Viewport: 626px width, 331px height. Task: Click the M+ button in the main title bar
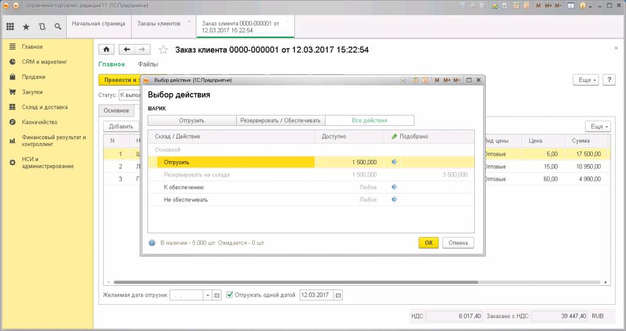click(x=548, y=5)
